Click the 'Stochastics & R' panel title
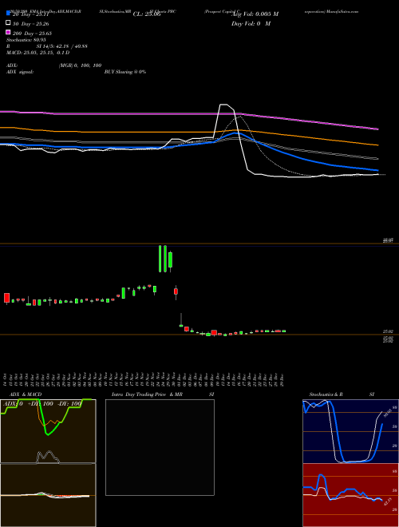399x527 pixels. pyautogui.click(x=326, y=394)
